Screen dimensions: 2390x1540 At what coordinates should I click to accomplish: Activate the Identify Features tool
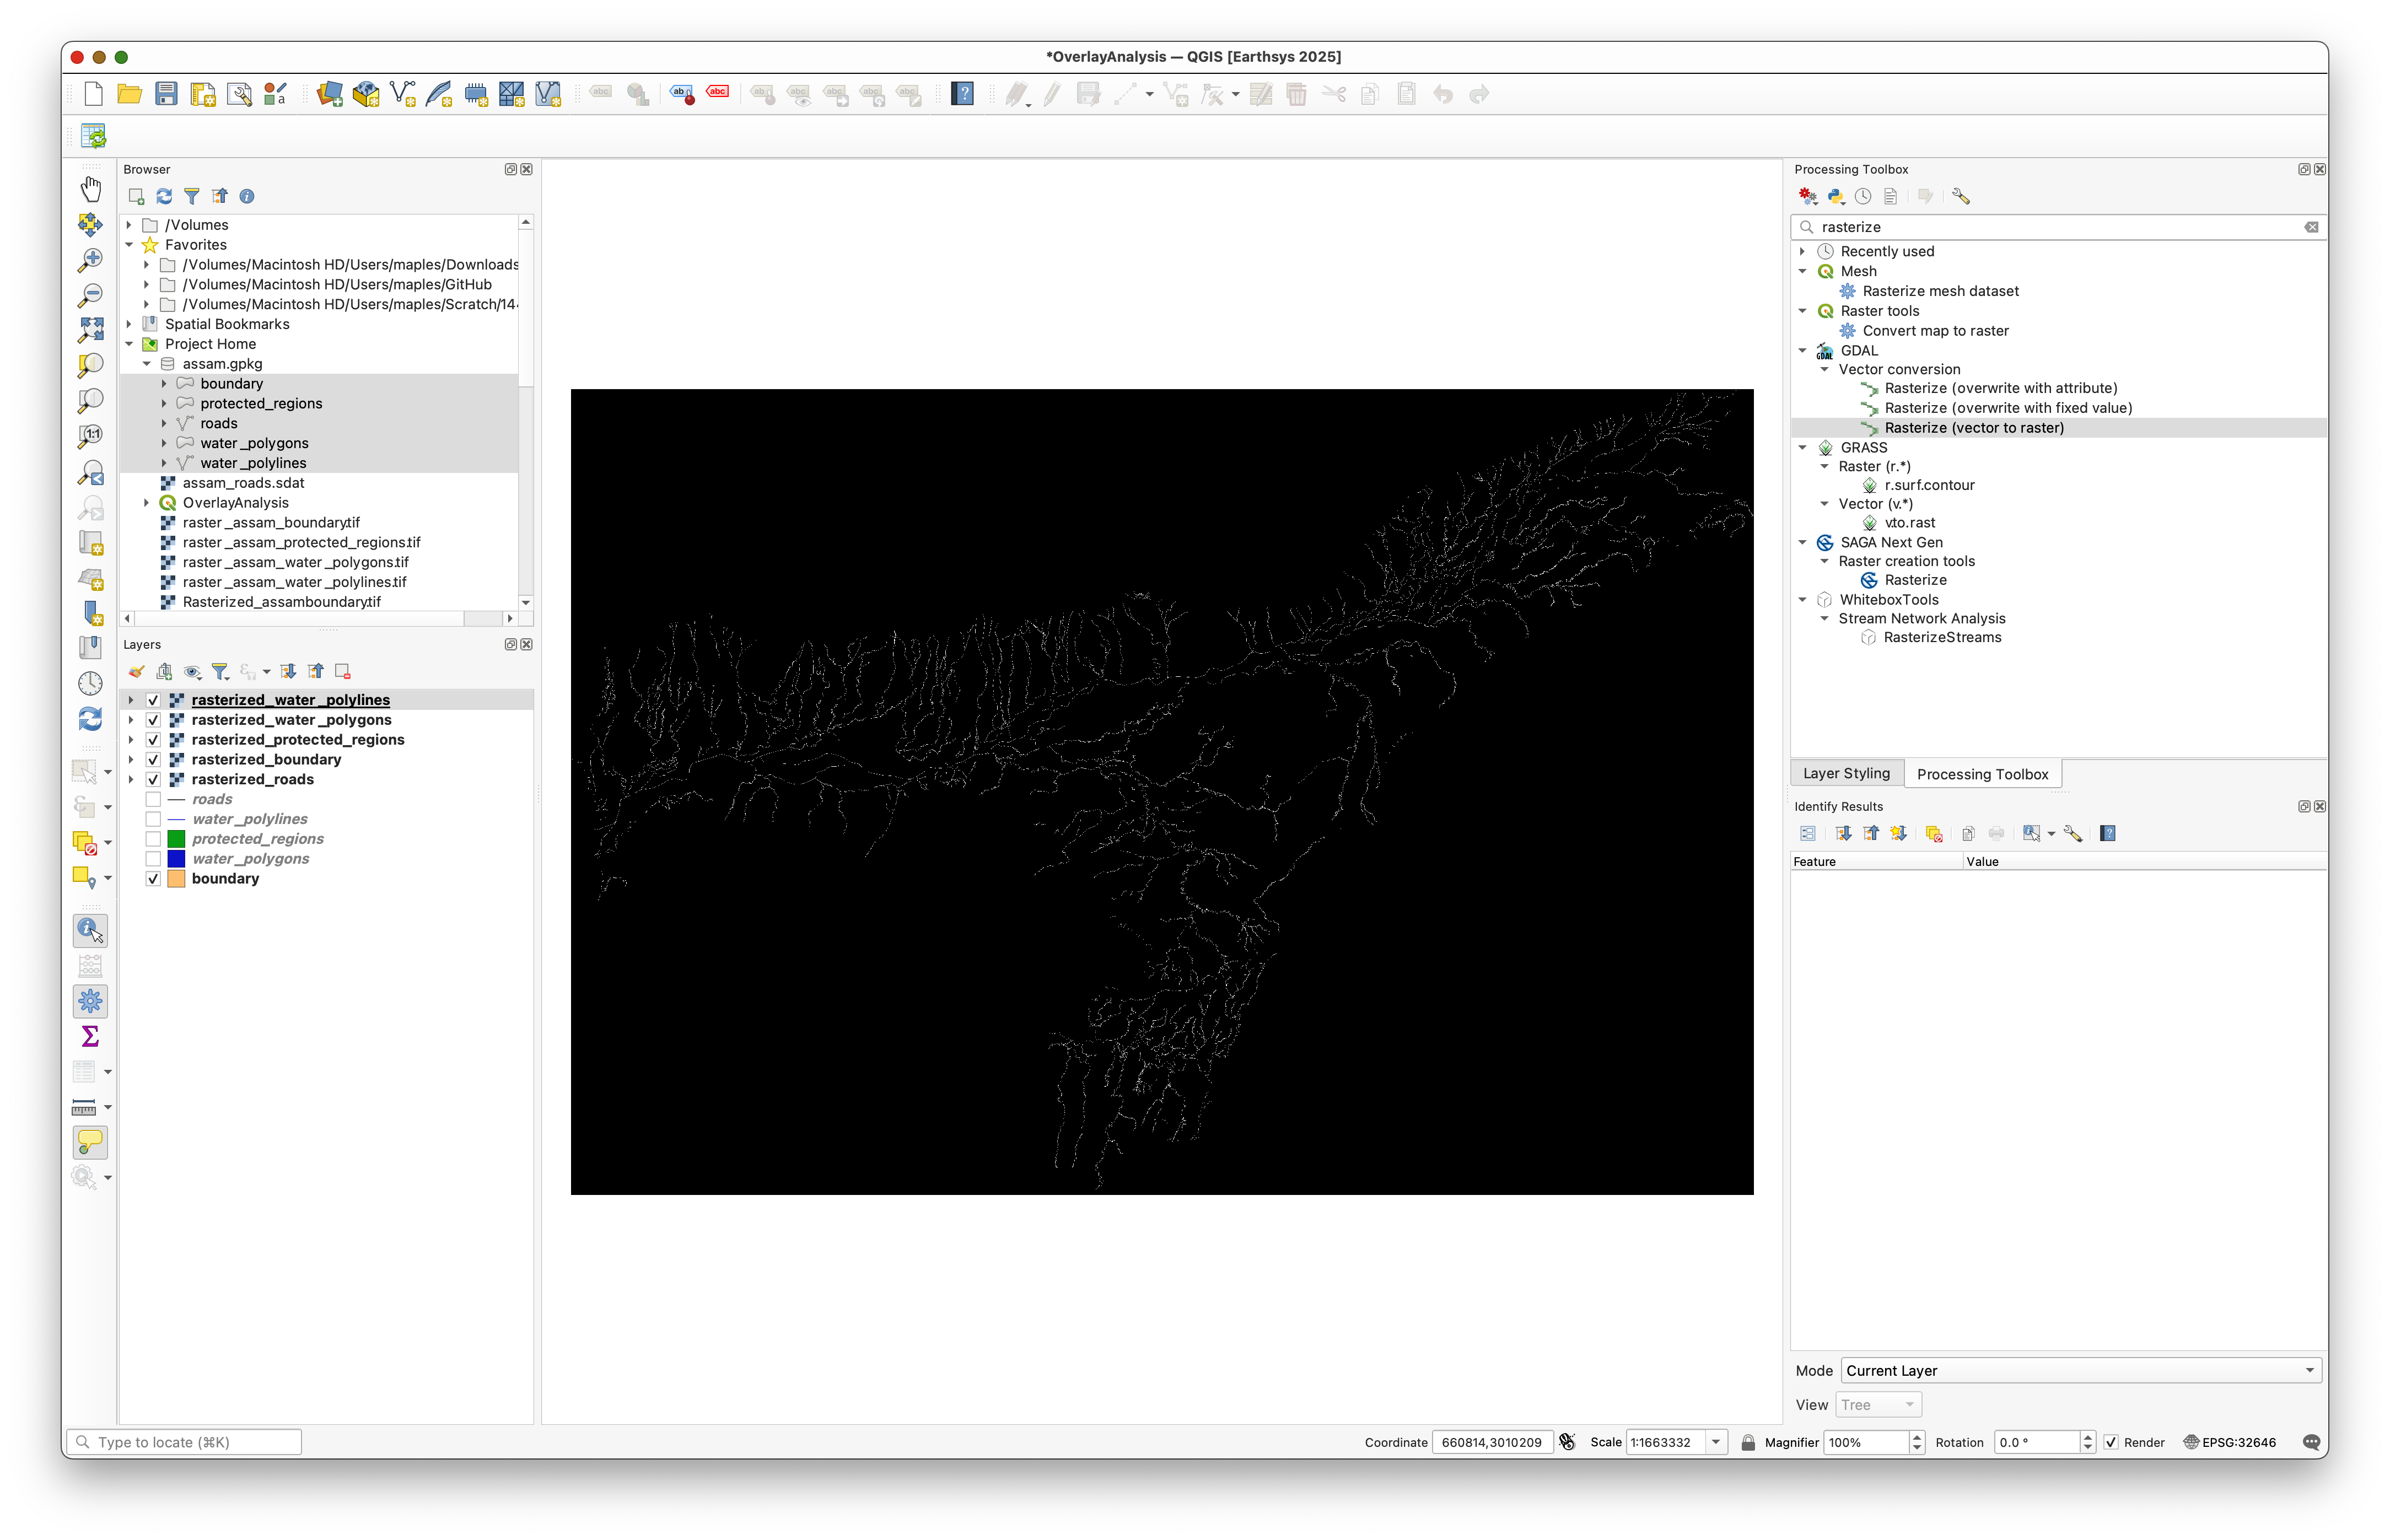[91, 930]
